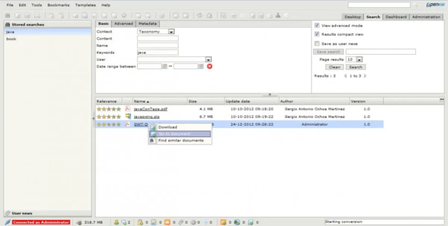Open the javaConTapa.pdf link
Viewport: 448px width, 226px height.
coord(150,109)
